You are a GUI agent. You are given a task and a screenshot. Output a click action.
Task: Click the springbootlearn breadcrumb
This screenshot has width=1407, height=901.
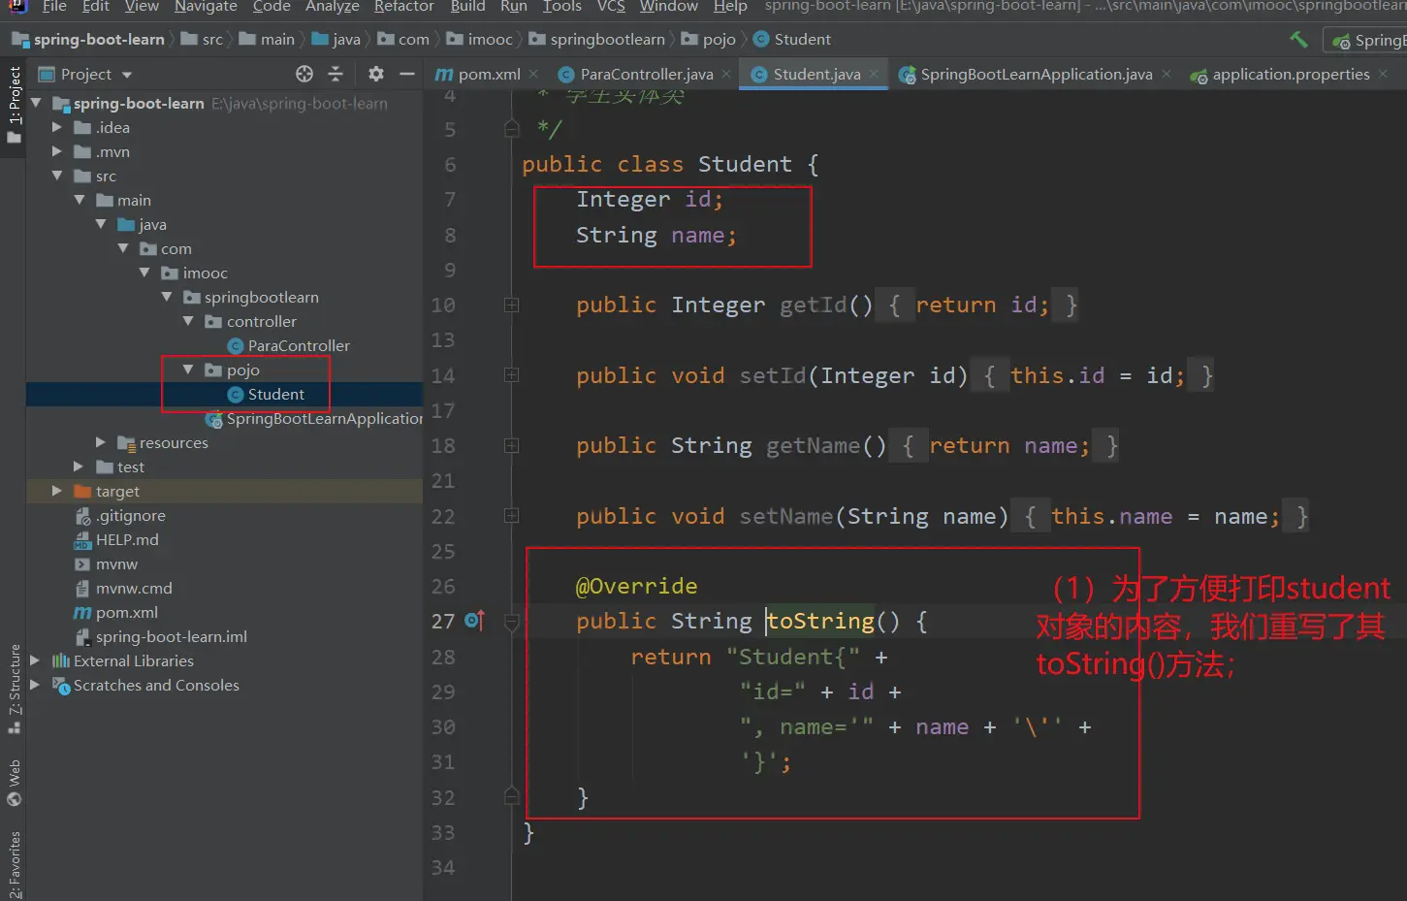(x=607, y=40)
